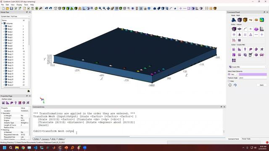Select Body10 in the model tree

10,51
